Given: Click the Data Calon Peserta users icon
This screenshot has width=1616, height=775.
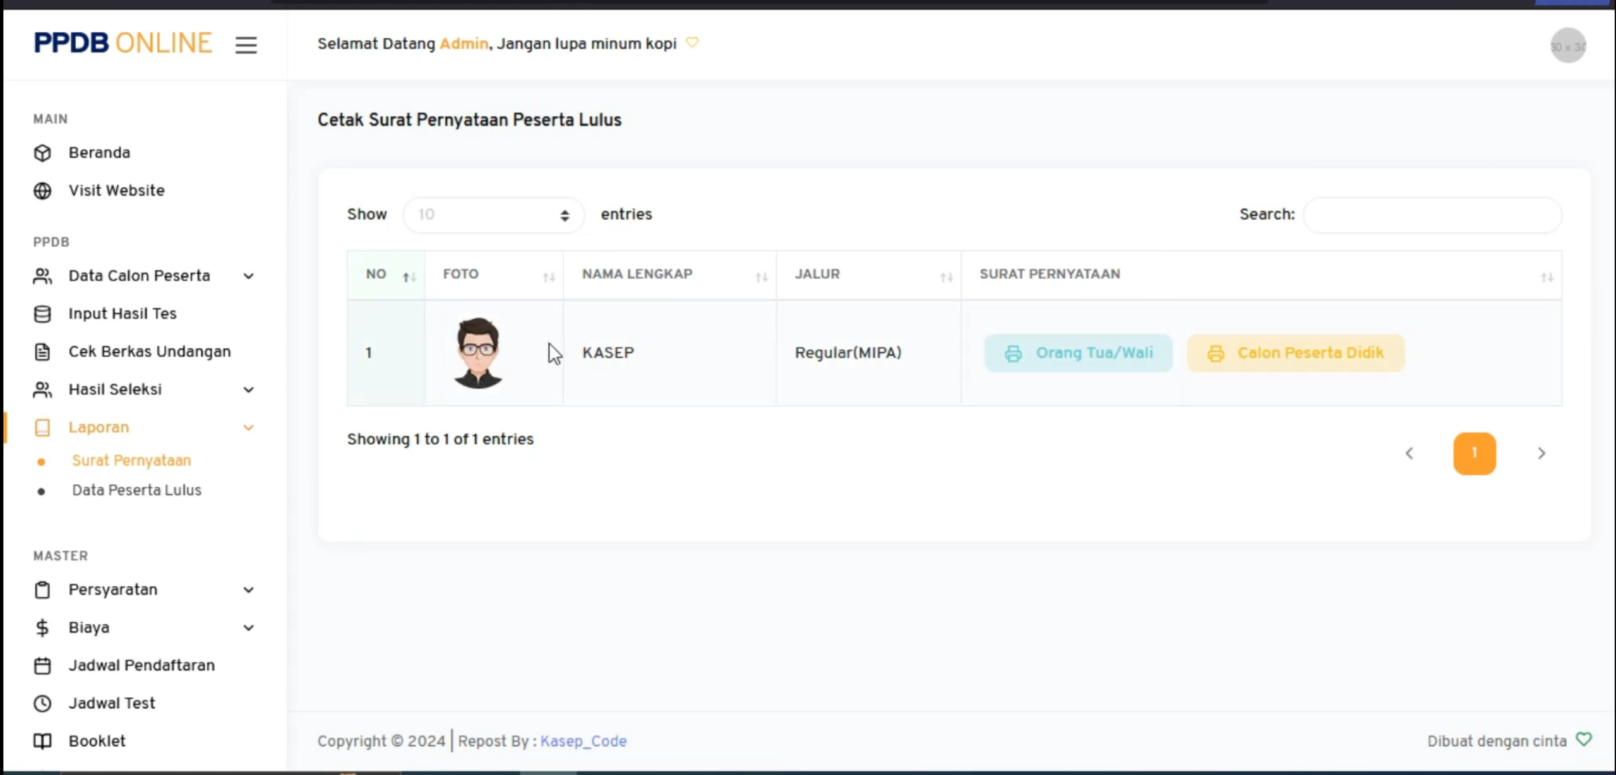Looking at the screenshot, I should coord(42,276).
